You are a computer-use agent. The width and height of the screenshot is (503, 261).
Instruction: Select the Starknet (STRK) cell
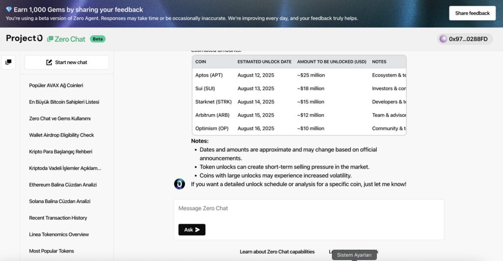(x=213, y=102)
